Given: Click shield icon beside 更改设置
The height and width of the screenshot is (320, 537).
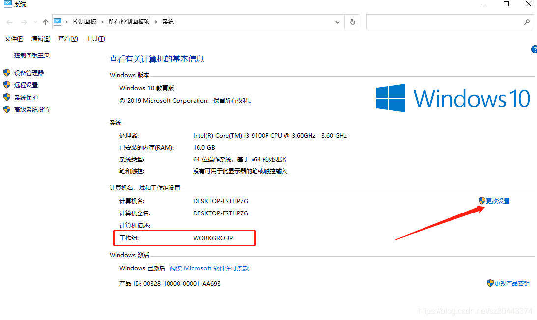Looking at the screenshot, I should 482,201.
